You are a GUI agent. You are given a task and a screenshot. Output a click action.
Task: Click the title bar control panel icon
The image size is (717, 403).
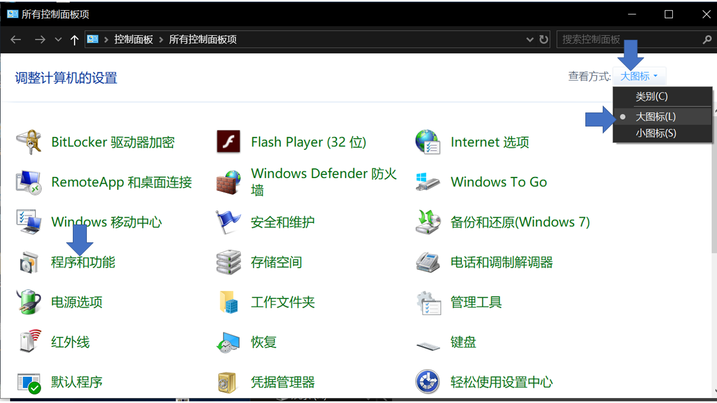pyautogui.click(x=12, y=14)
